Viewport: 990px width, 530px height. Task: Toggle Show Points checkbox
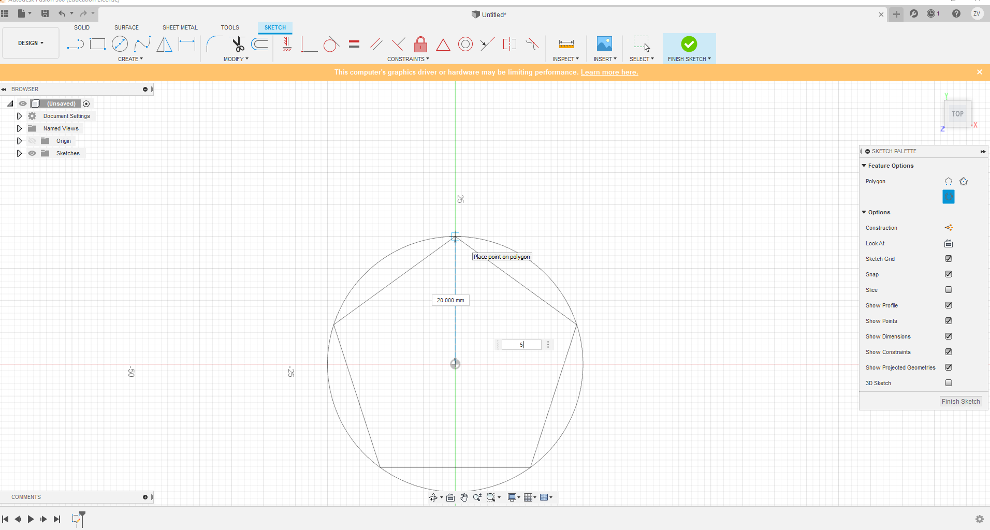point(949,321)
